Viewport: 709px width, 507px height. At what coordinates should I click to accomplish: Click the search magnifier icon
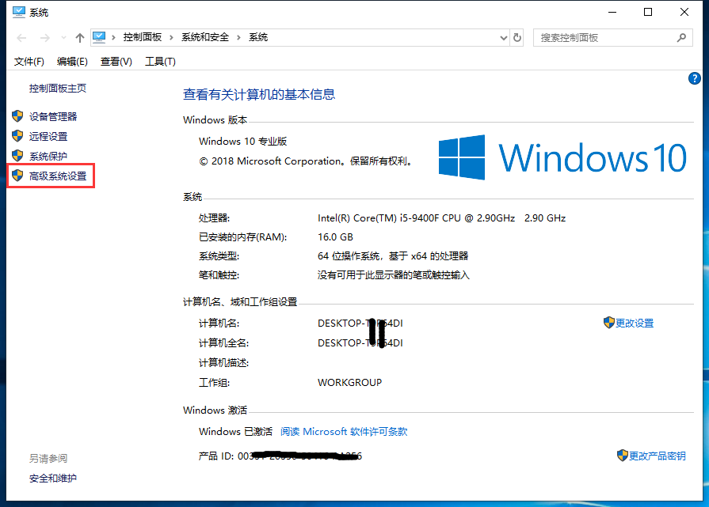click(x=681, y=38)
